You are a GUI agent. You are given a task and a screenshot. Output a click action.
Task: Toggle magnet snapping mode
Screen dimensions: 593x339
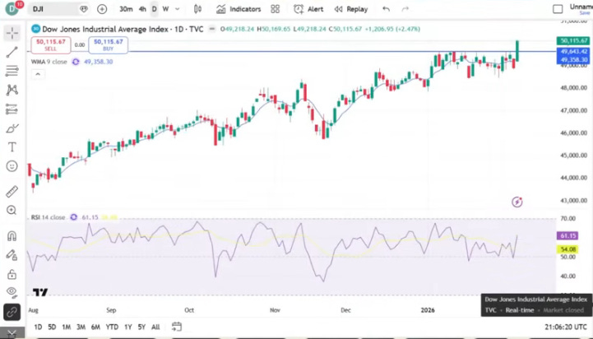coord(12,236)
